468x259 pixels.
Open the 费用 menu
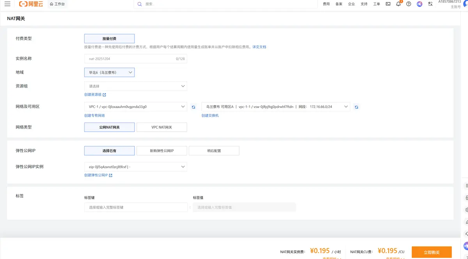(x=326, y=4)
